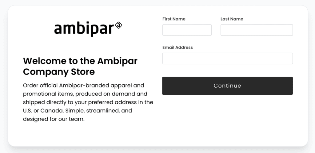This screenshot has height=153, width=315.
Task: Focus the First Name input field
Action: (x=187, y=30)
